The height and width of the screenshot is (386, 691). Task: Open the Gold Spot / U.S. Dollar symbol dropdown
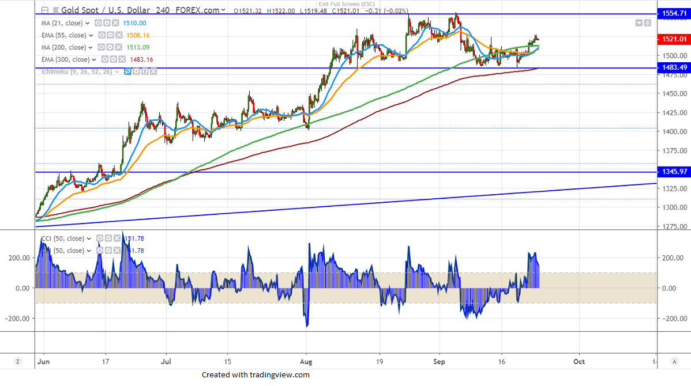coord(223,10)
